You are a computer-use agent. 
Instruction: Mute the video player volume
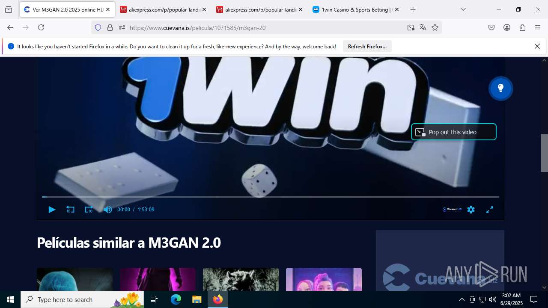coord(107,210)
